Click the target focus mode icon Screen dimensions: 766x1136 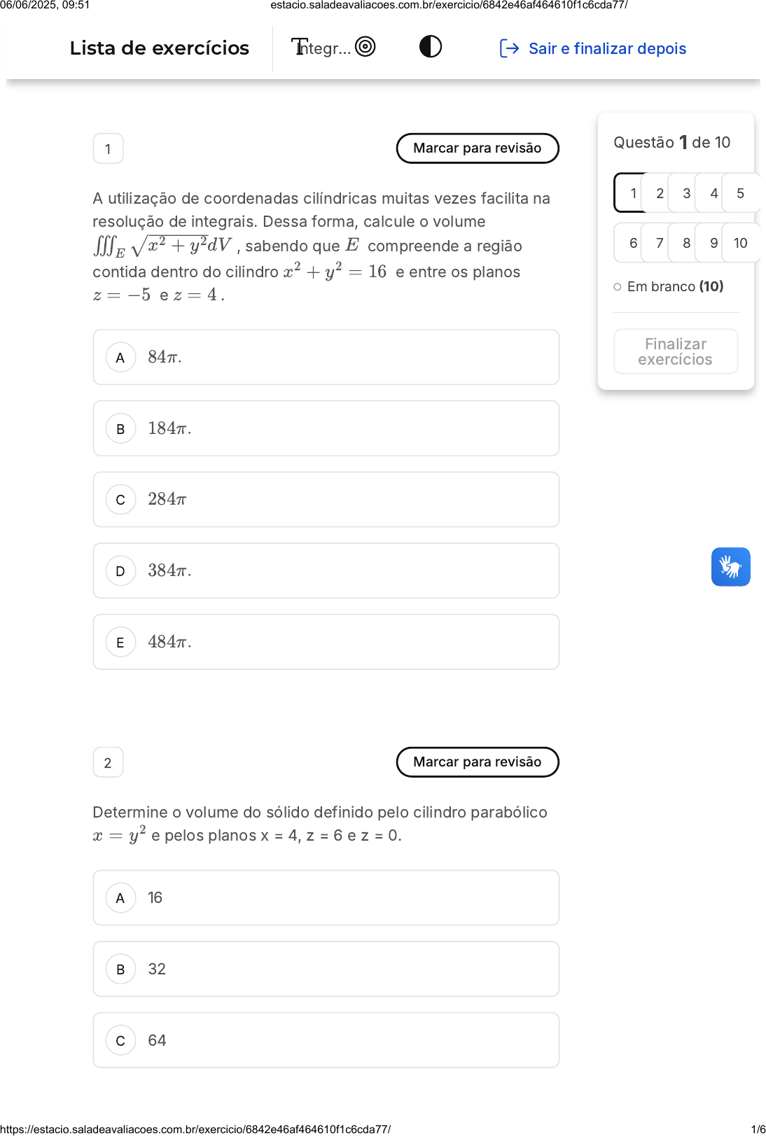[x=365, y=47]
